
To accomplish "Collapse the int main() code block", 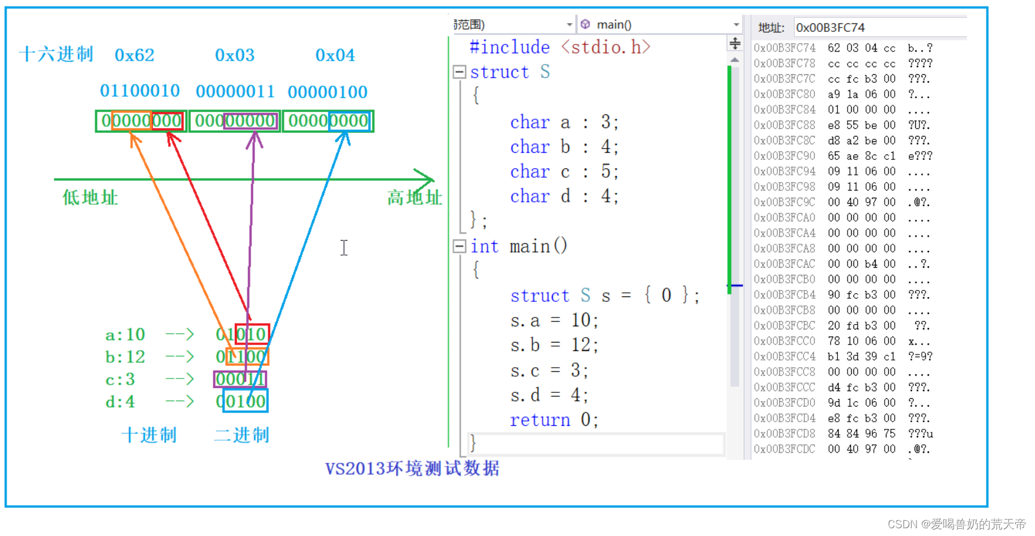I will pos(459,246).
